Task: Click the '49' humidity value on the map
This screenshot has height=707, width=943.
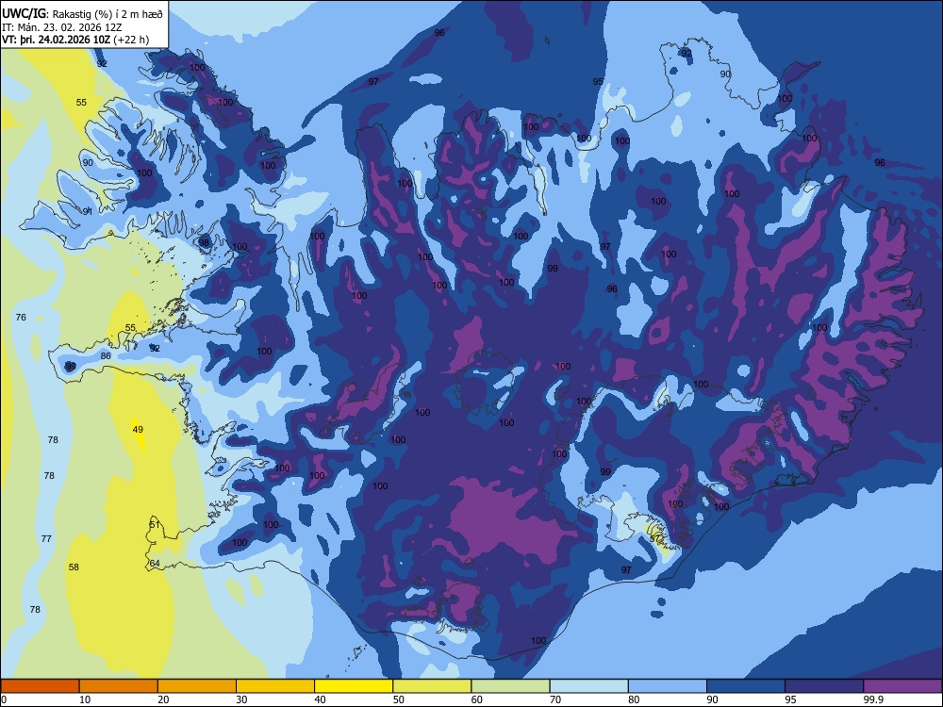Action: point(138,429)
